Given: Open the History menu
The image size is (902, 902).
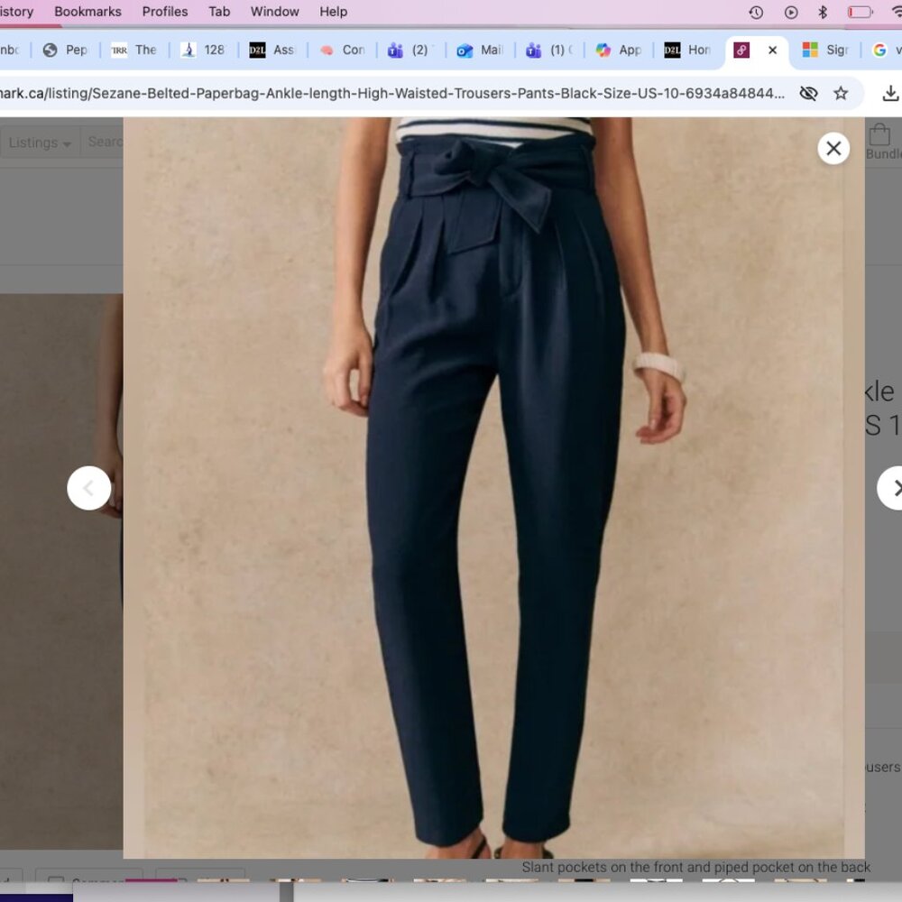Looking at the screenshot, I should click(x=16, y=12).
